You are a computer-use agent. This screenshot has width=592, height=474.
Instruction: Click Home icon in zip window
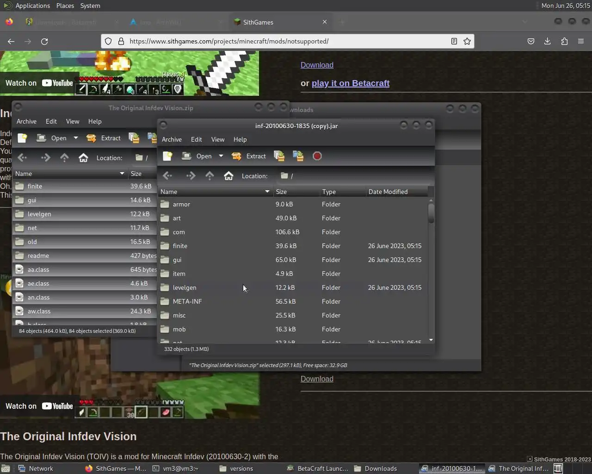pos(83,158)
